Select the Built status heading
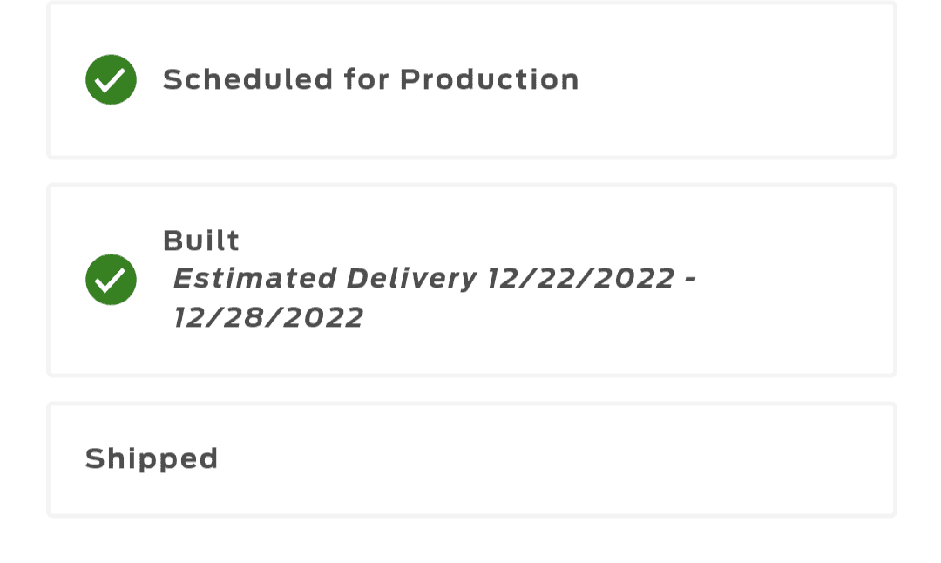This screenshot has height=563, width=941. coord(201,241)
